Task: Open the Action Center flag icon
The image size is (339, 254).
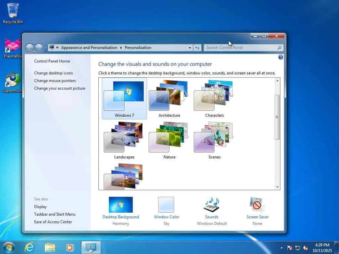Action: pyautogui.click(x=290, y=248)
